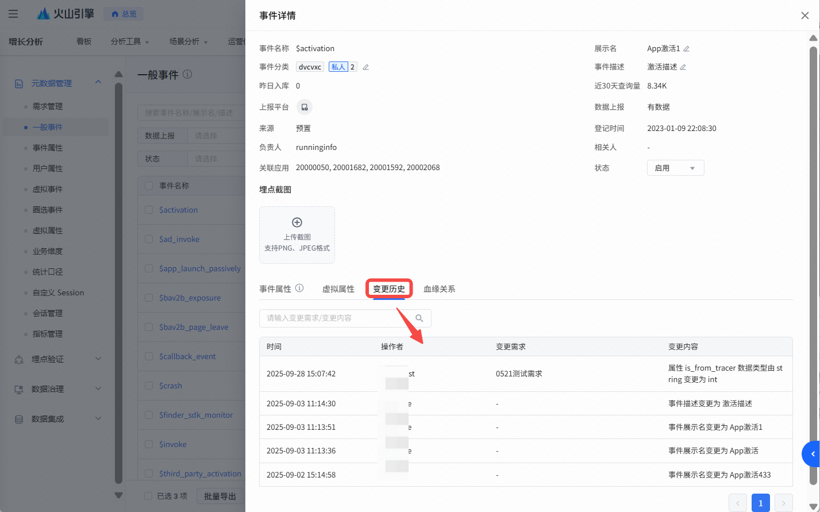
Task: Click the edit pencil next to App激活1
Action: pos(686,49)
